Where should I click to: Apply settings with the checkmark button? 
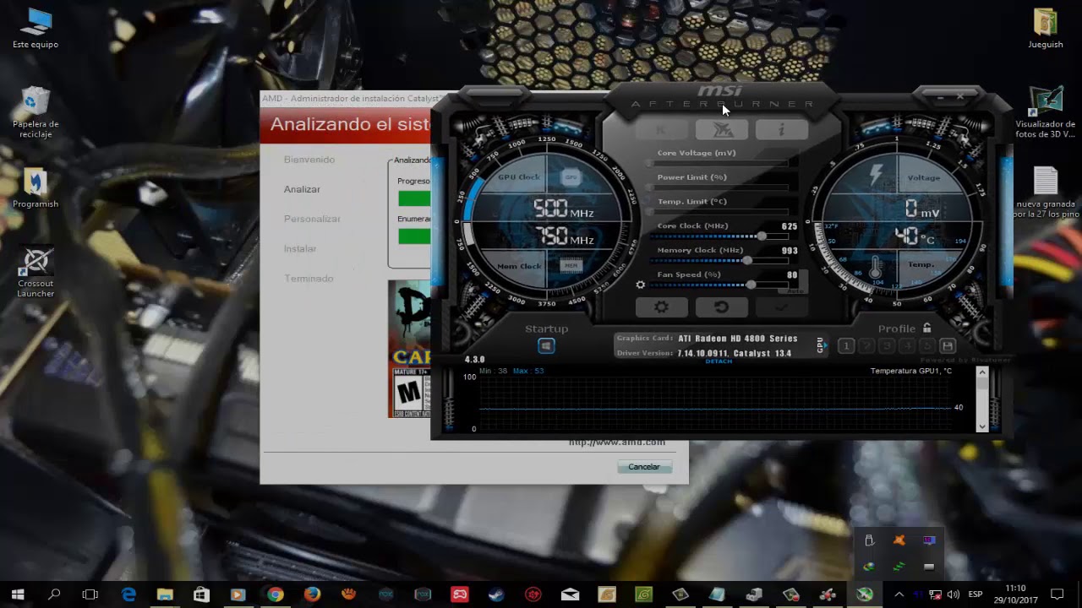(781, 307)
